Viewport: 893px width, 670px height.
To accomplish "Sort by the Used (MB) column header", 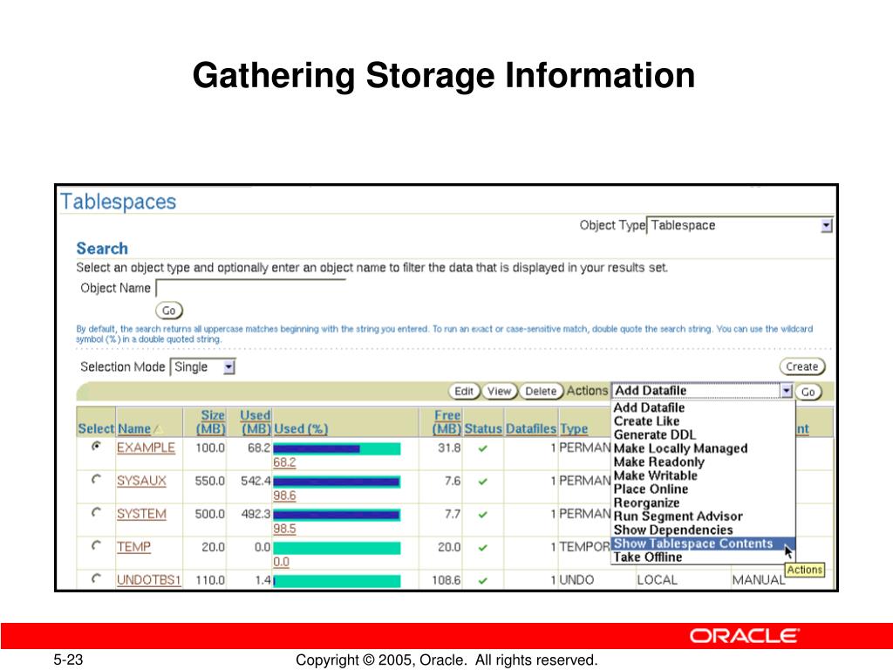I will click(x=256, y=422).
